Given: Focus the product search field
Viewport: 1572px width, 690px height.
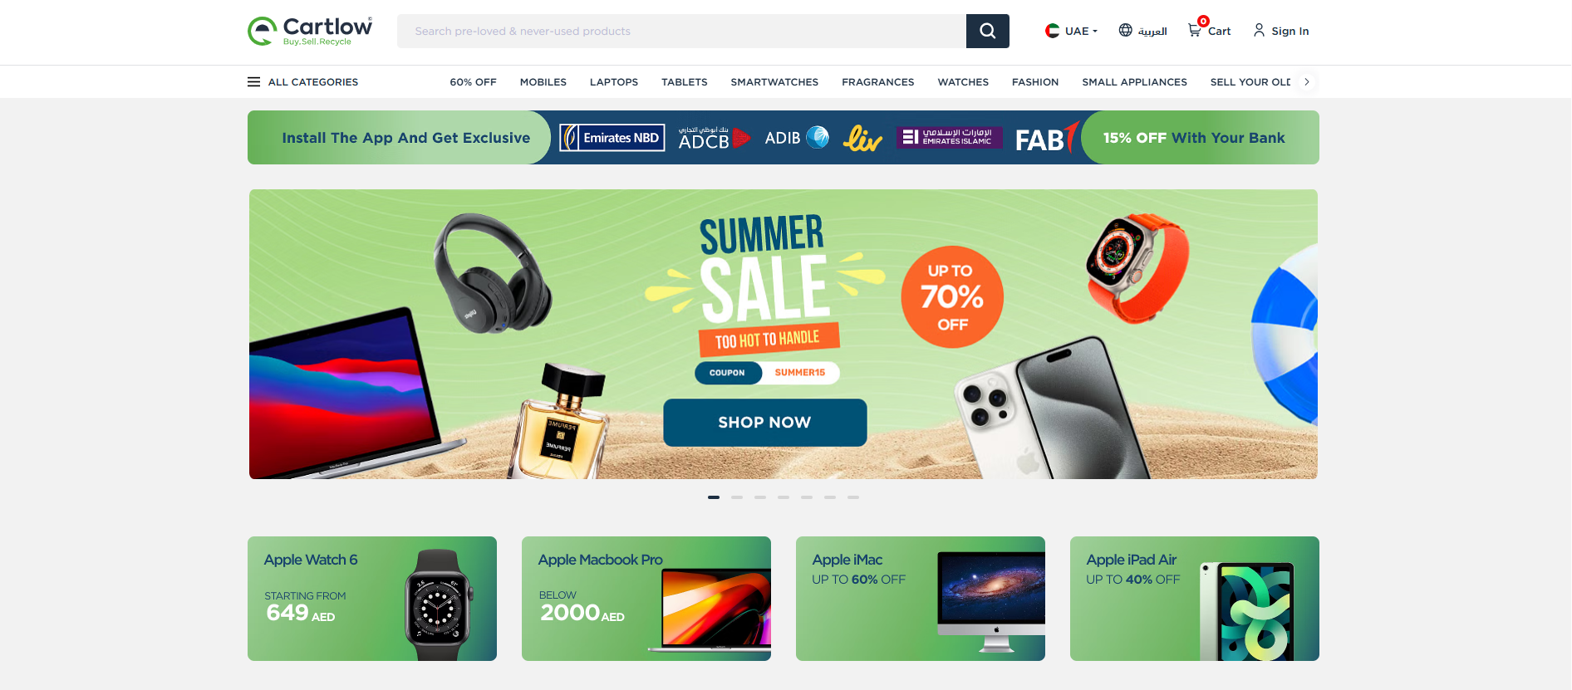Looking at the screenshot, I should pos(681,31).
